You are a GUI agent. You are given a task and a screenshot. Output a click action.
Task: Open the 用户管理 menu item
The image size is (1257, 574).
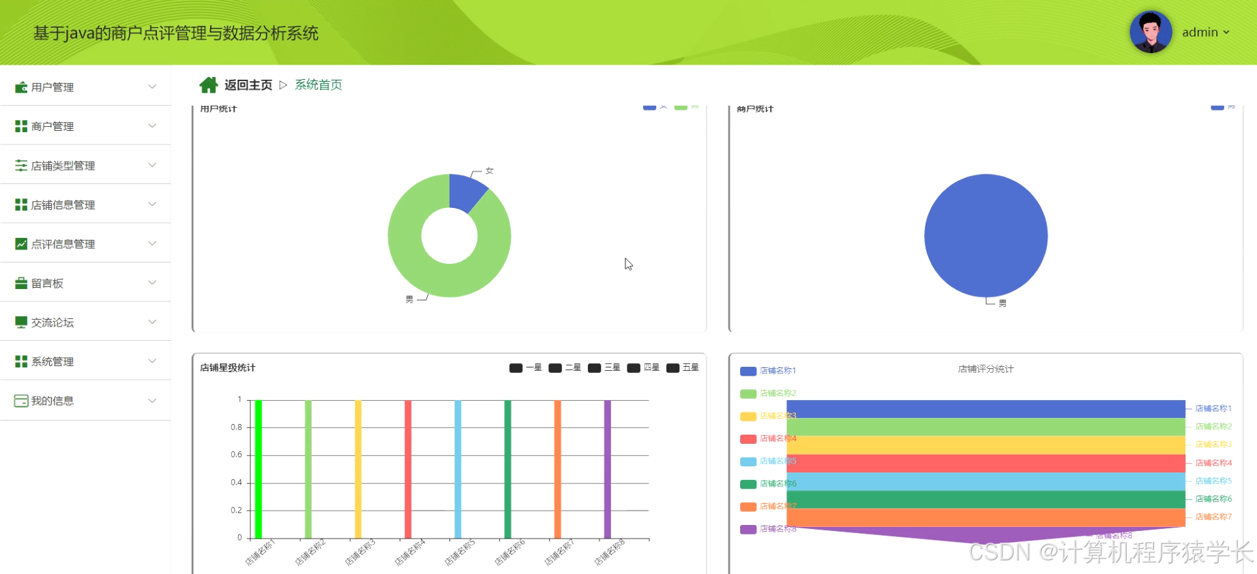[85, 87]
